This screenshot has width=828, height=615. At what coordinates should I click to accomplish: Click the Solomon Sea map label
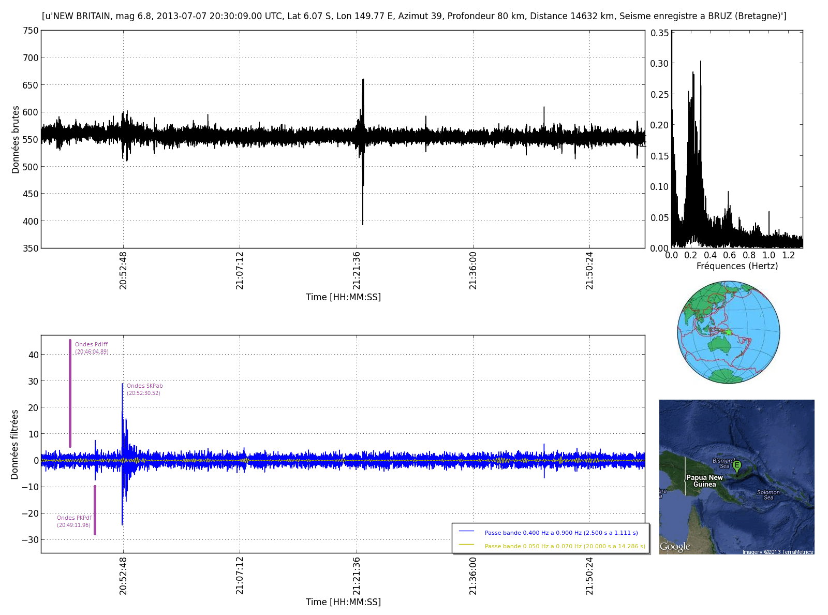(x=768, y=495)
